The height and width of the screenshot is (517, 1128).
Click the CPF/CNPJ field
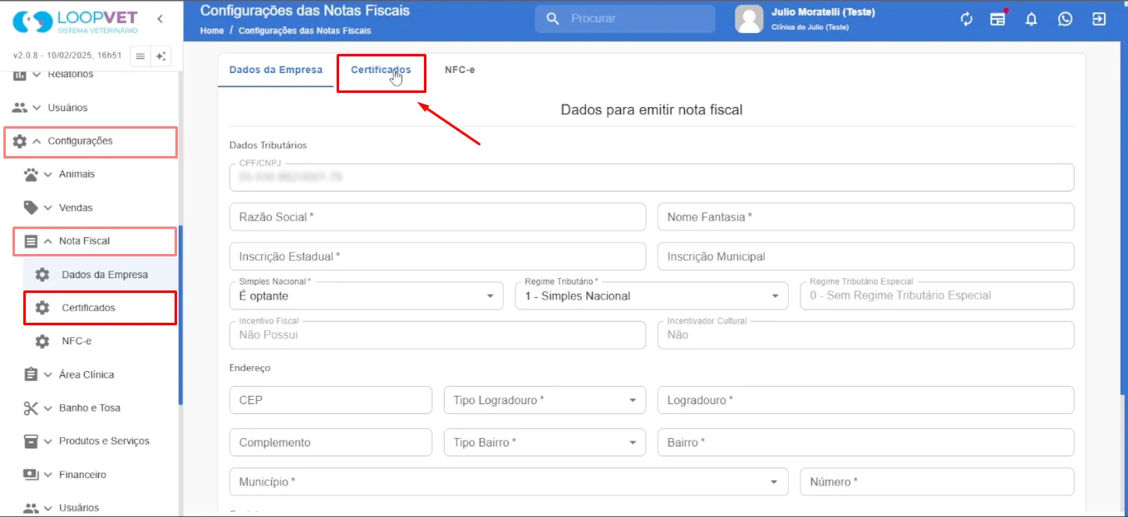tap(652, 178)
